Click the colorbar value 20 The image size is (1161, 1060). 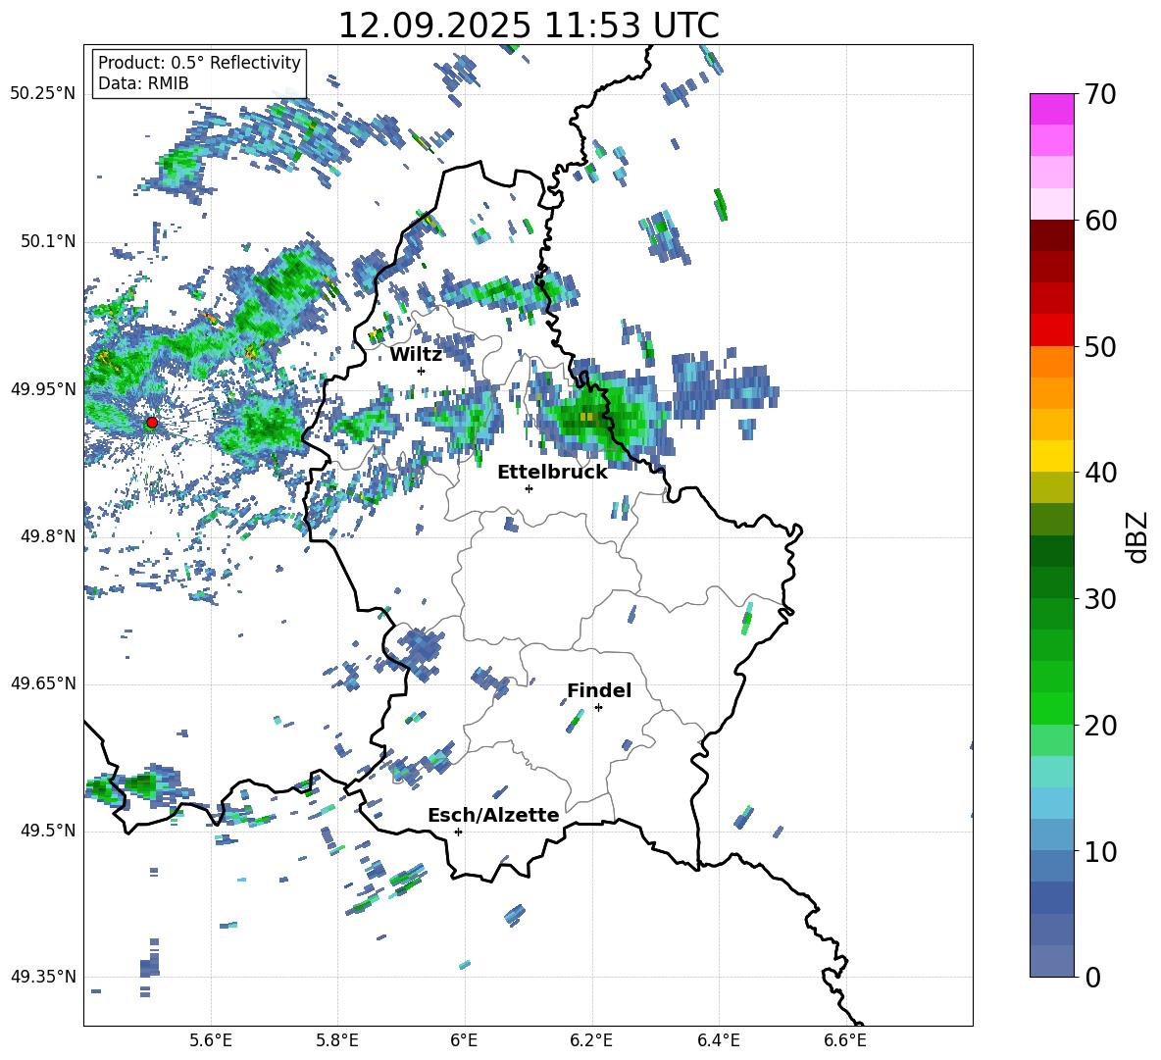1100,726
